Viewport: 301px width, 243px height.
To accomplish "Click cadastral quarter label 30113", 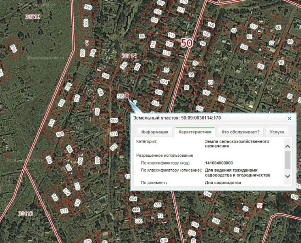I will pos(26,213).
